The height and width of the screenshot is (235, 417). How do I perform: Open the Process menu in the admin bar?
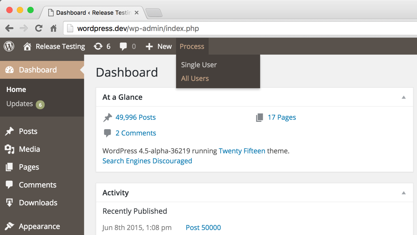click(x=192, y=46)
